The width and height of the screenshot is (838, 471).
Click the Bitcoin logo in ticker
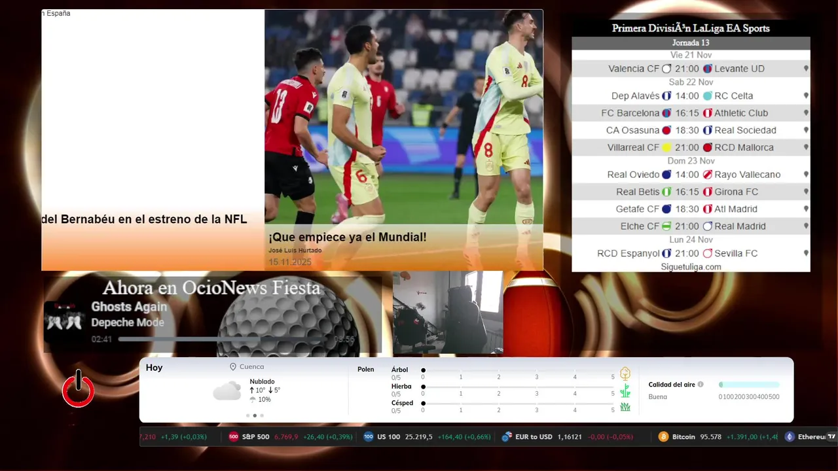point(663,437)
